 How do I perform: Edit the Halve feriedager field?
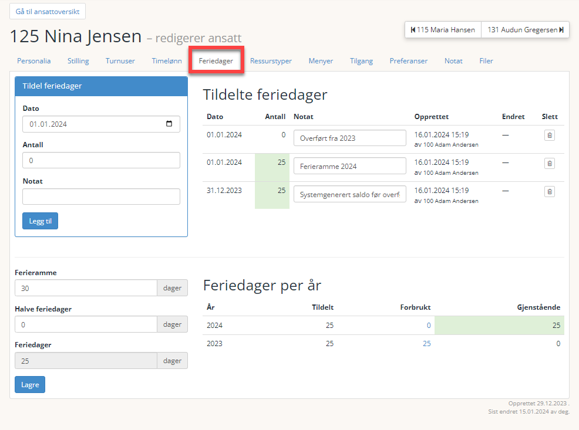pos(86,324)
